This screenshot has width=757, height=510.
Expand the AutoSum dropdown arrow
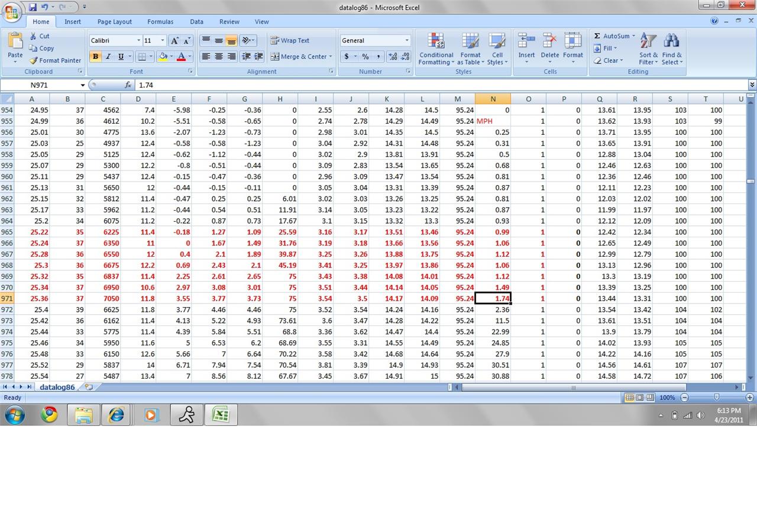pyautogui.click(x=633, y=36)
